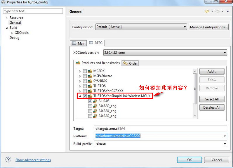Click the MSP430ware product icon
233x168 pixels.
tap(90, 76)
